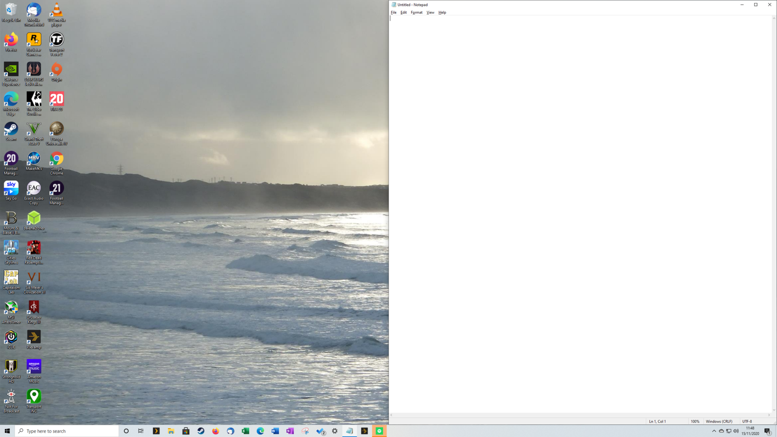Image resolution: width=777 pixels, height=437 pixels.
Task: Open the View menu in Notepad
Action: (x=430, y=13)
